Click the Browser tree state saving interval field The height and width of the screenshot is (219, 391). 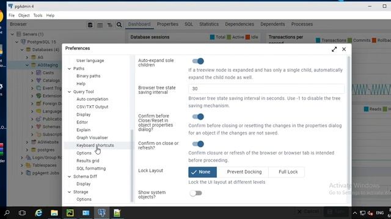(x=266, y=89)
